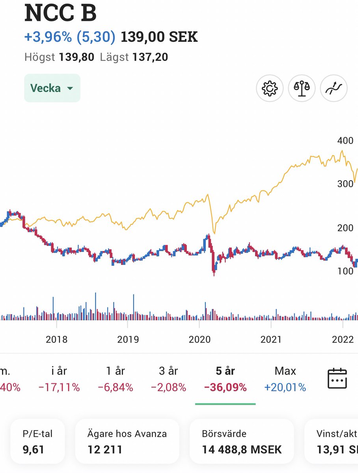Click the Vecka dropdown arrow

pyautogui.click(x=70, y=88)
